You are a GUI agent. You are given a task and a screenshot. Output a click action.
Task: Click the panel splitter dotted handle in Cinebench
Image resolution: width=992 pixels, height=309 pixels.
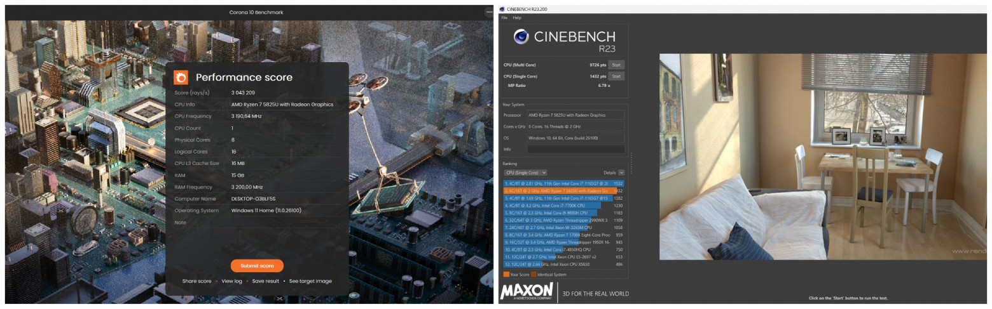[x=631, y=163]
